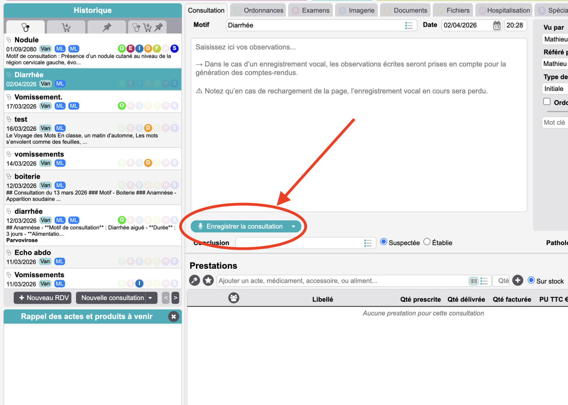
Task: Click orange D badge on test row
Action: coord(148,128)
